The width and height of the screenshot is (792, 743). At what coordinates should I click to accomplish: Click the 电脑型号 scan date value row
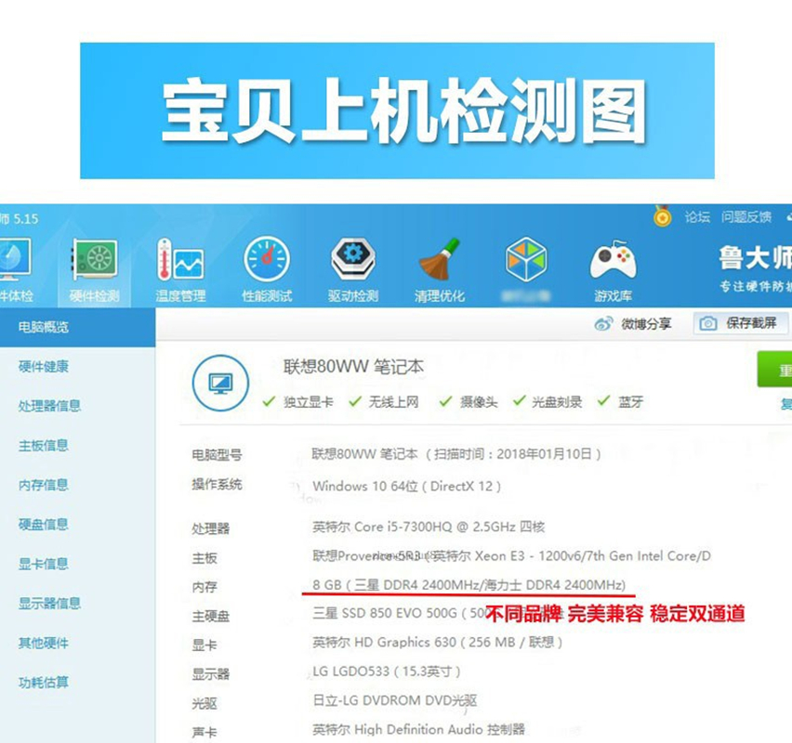456,454
